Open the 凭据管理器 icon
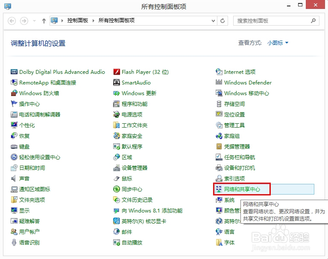The width and height of the screenshot is (328, 259). pos(219,146)
